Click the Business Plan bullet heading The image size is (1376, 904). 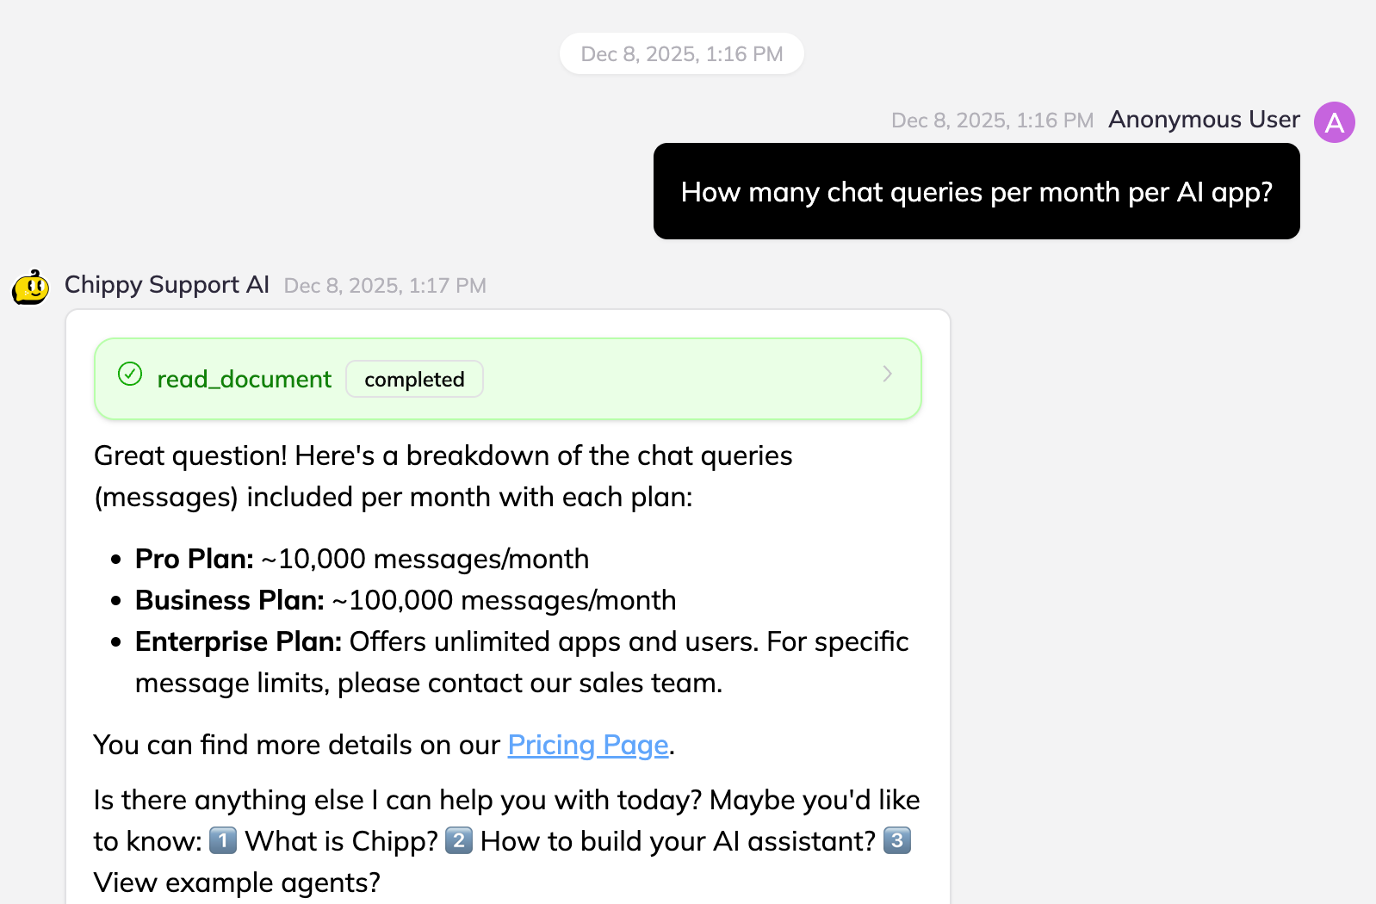click(230, 600)
